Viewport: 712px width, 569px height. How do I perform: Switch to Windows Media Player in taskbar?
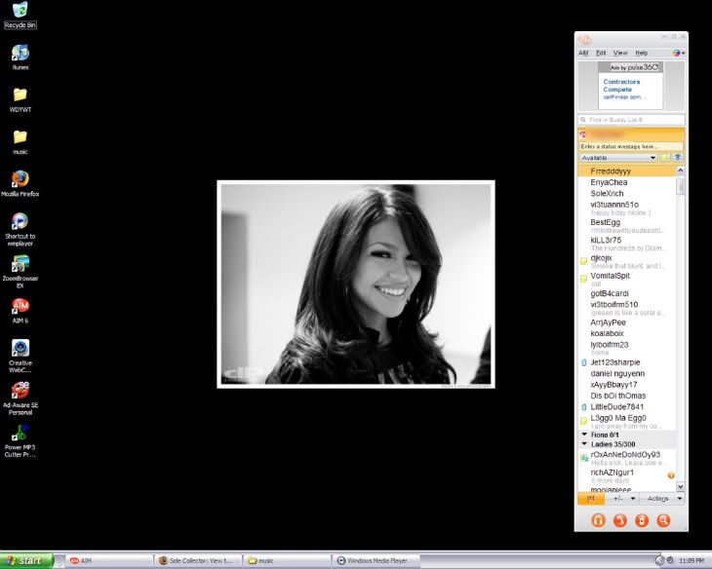376,560
